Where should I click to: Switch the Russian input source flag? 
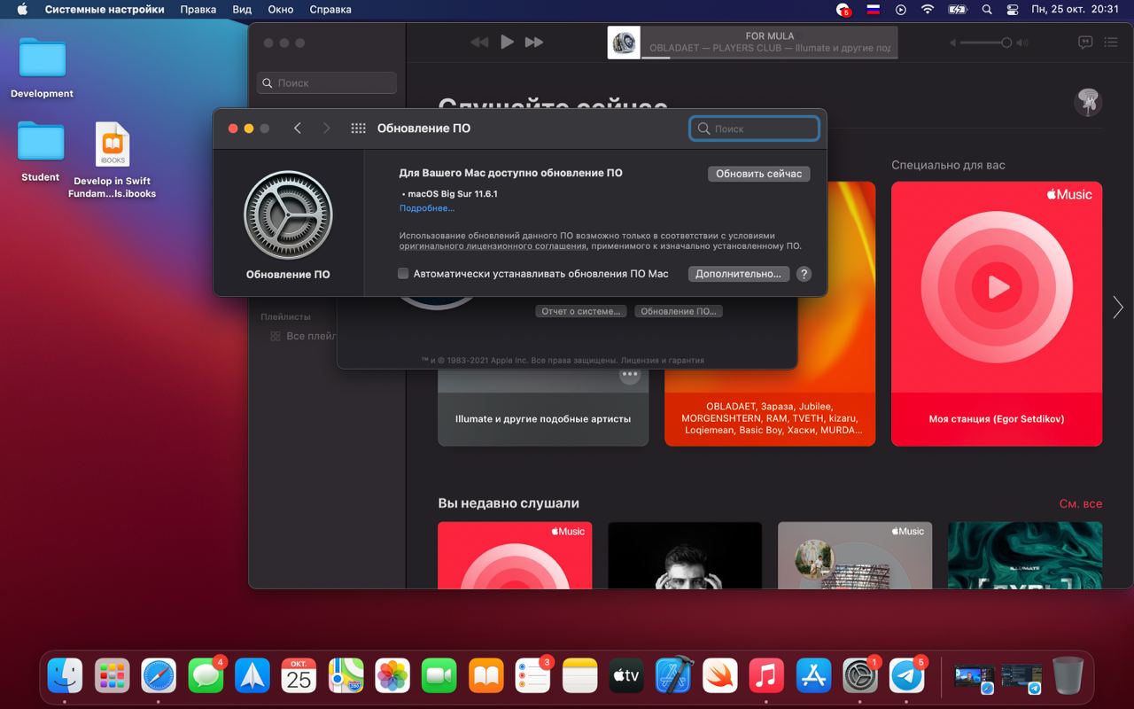click(873, 10)
